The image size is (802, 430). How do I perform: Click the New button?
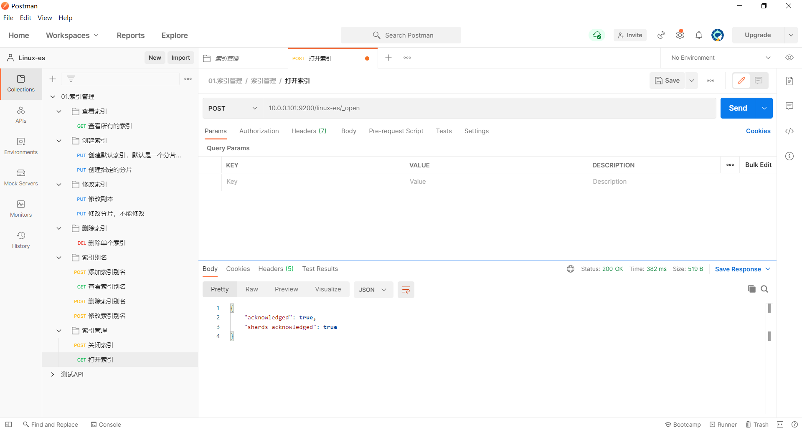pyautogui.click(x=155, y=58)
